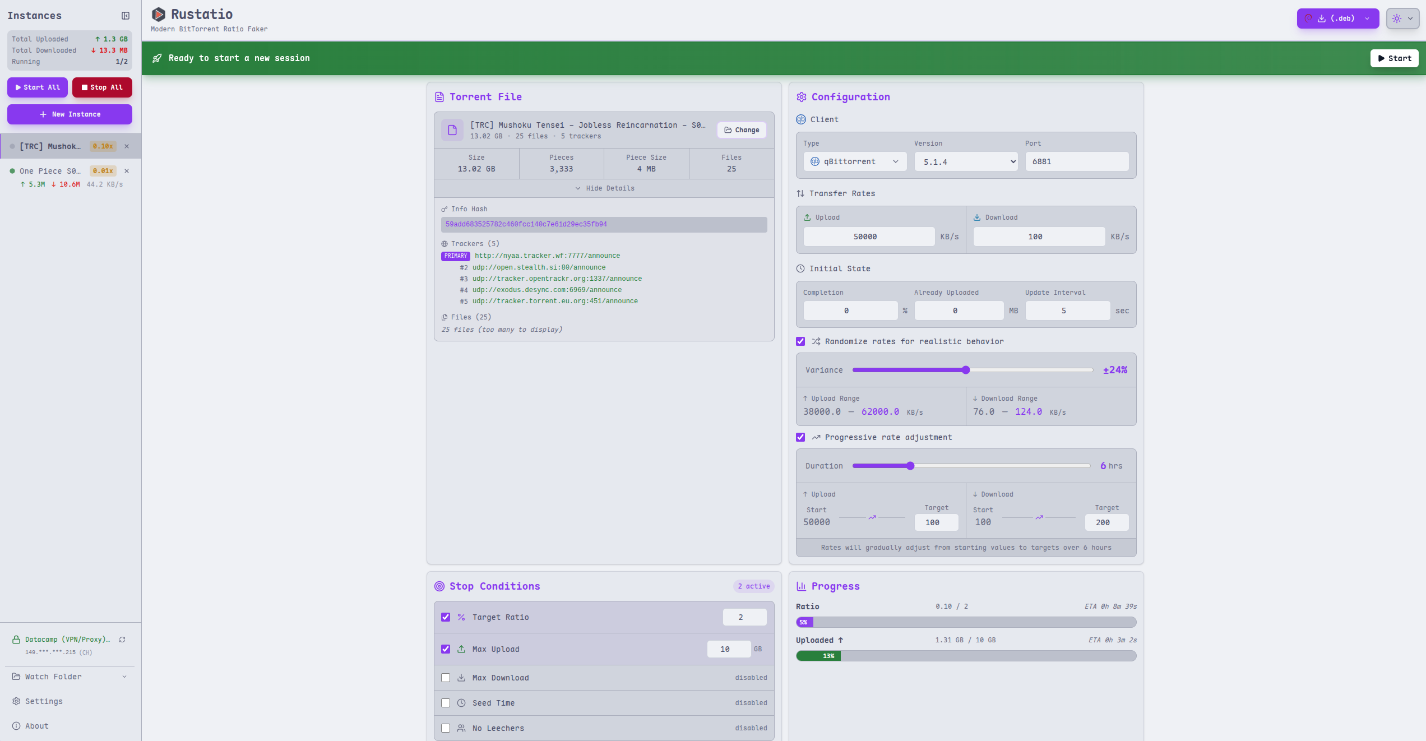Click the download icon for Max Download
Screen dimensions: 1426x741
pos(461,678)
